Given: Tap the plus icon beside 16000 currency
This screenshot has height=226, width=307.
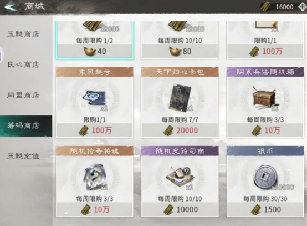Looking at the screenshot, I should (303, 7).
